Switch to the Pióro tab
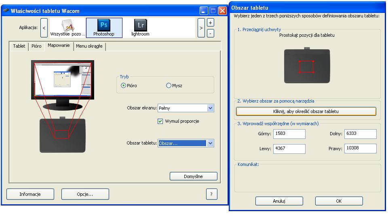The width and height of the screenshot is (388, 218). (x=36, y=46)
